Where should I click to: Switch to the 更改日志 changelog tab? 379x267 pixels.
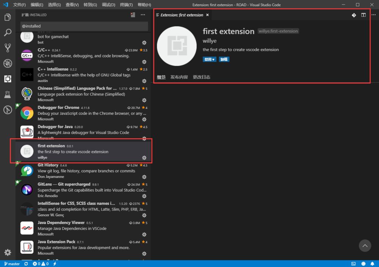coord(201,77)
